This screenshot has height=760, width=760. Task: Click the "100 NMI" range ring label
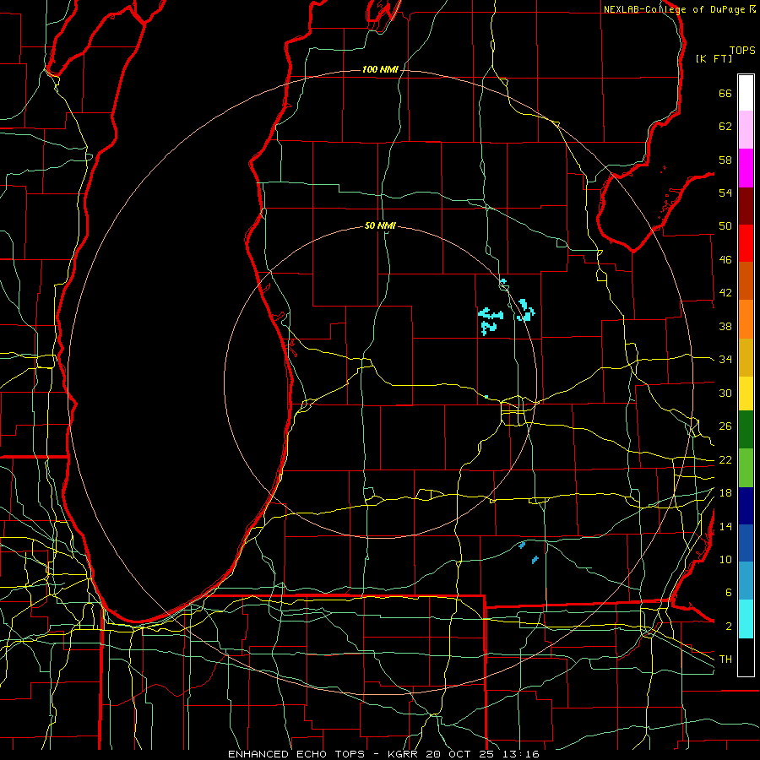tap(380, 70)
